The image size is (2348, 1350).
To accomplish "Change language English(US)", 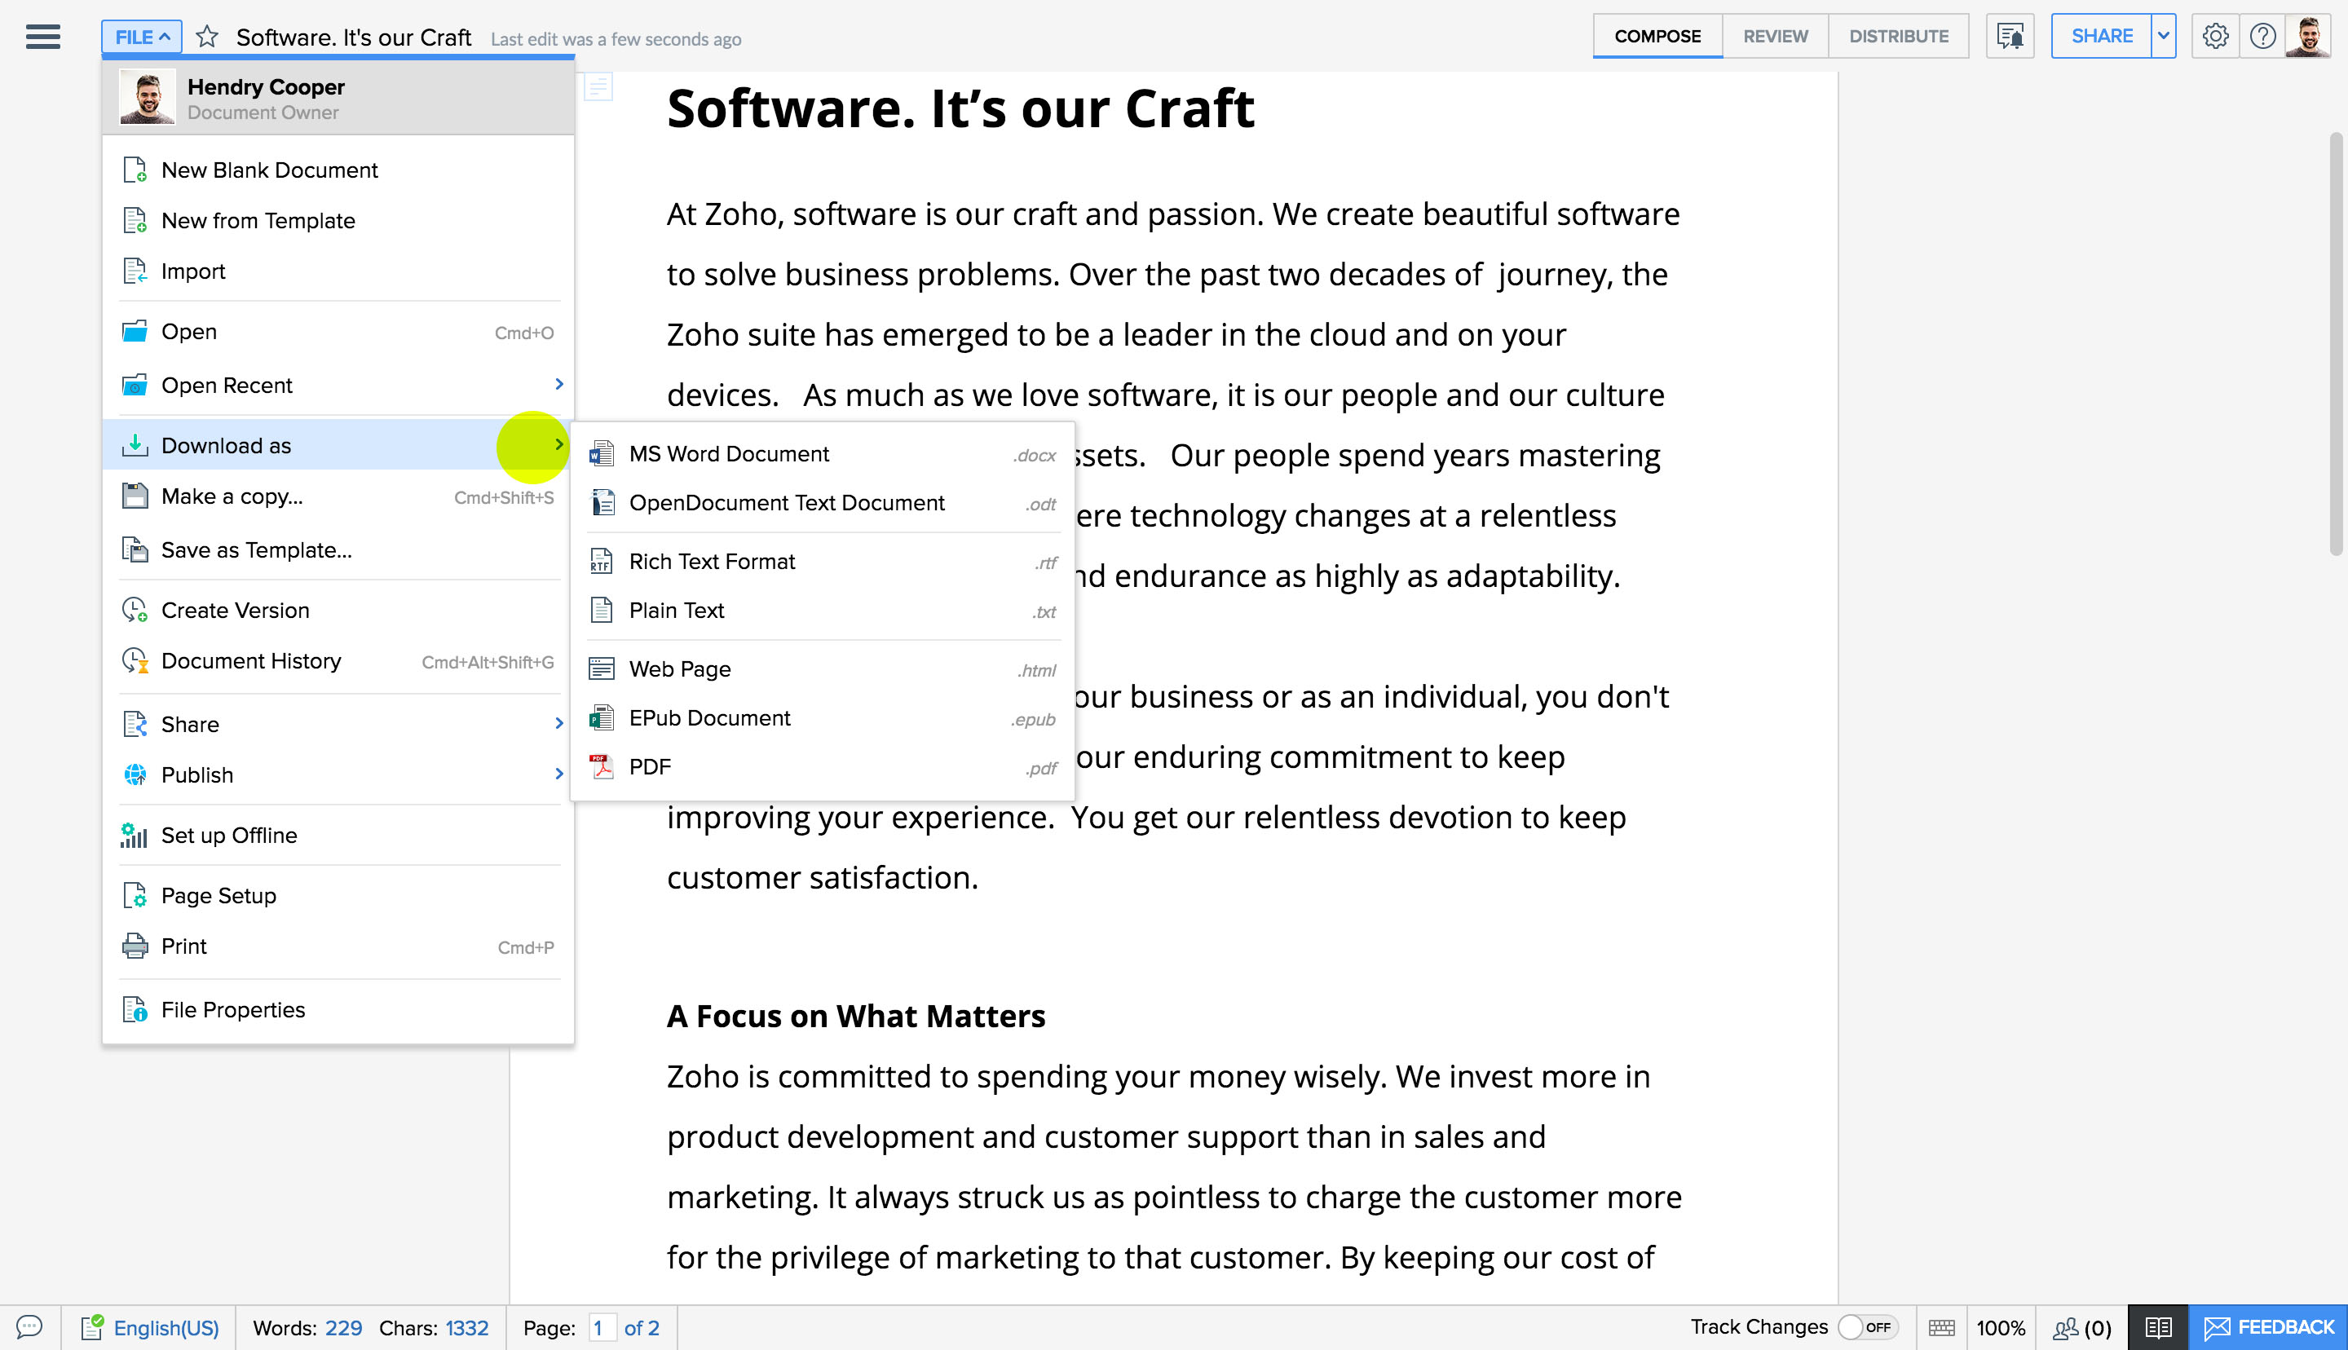I will click(x=165, y=1327).
